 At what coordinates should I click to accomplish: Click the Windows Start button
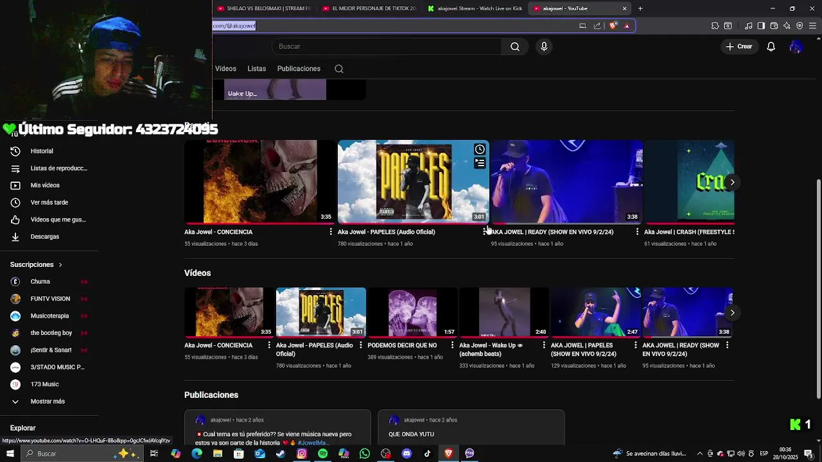pyautogui.click(x=10, y=454)
